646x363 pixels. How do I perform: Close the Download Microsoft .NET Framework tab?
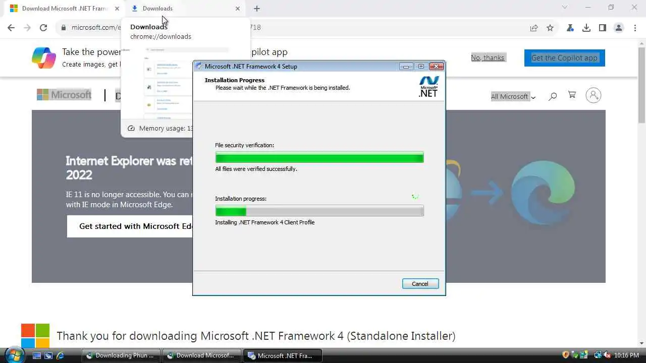[x=117, y=9]
